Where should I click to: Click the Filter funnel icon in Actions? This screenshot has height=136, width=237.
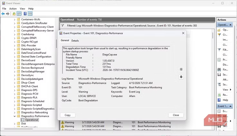219,50
